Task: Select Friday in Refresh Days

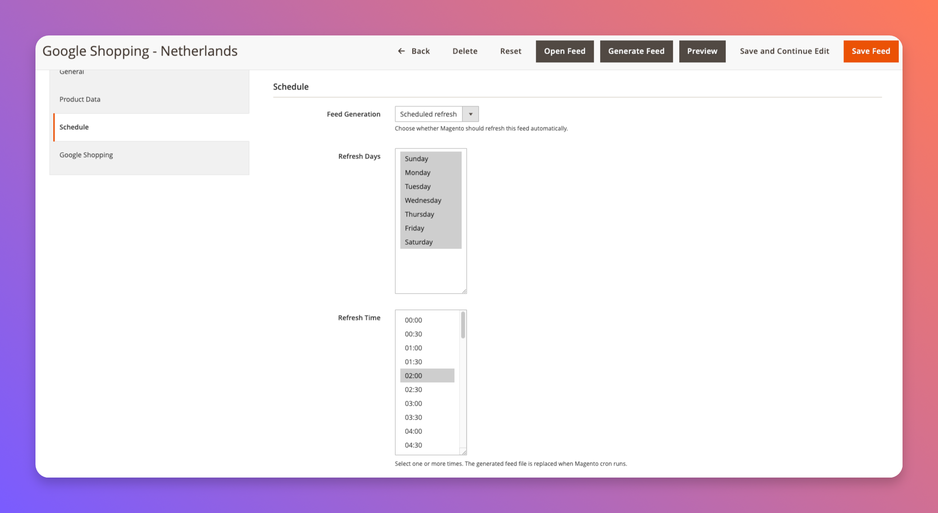Action: [x=430, y=228]
